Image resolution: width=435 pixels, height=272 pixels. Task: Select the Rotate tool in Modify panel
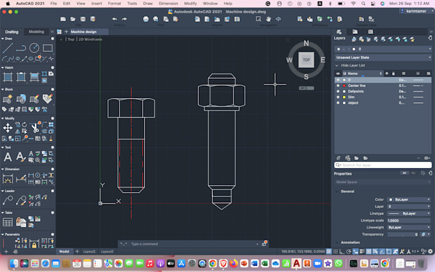point(24,125)
